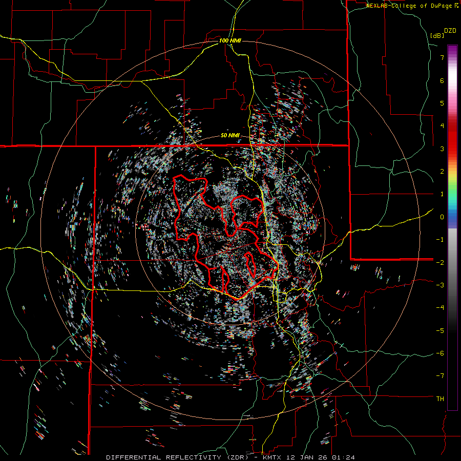Click the -7 value on the color scale
The height and width of the screenshot is (461, 461).
click(440, 376)
